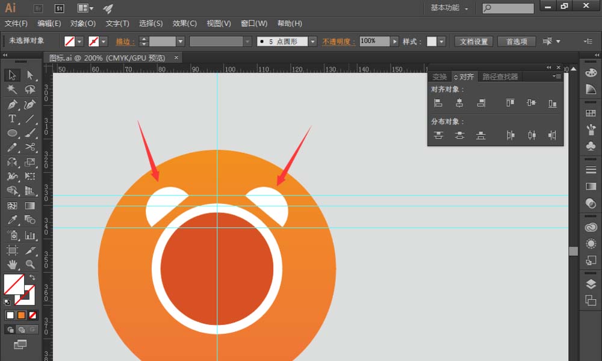Reset to default fill and stroke
Screen dimensions: 602x361
[x=7, y=302]
